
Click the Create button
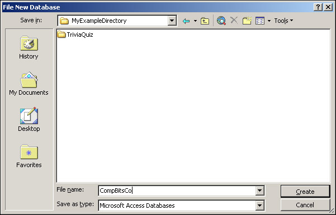point(305,192)
